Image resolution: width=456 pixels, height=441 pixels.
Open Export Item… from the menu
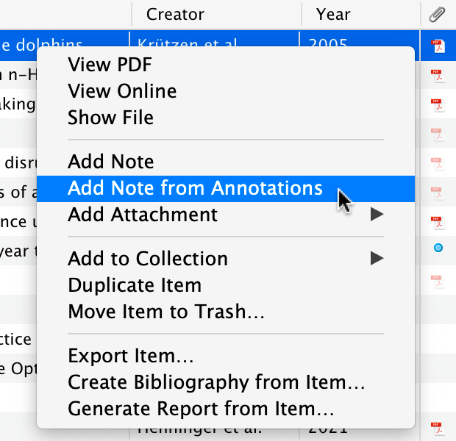pyautogui.click(x=131, y=356)
